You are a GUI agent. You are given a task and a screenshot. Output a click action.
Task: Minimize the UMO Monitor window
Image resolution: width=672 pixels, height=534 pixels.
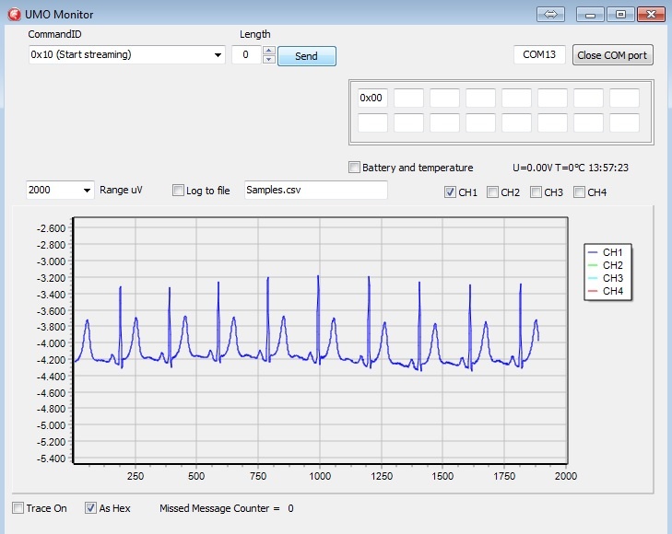pyautogui.click(x=590, y=15)
